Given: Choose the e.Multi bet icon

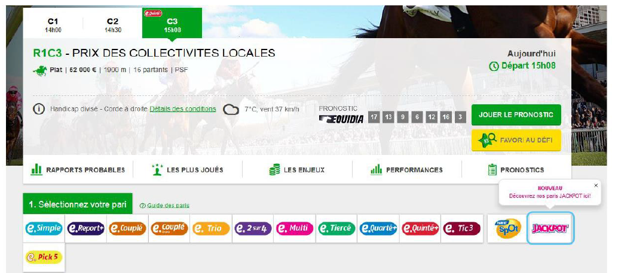Looking at the screenshot, I should click(295, 228).
